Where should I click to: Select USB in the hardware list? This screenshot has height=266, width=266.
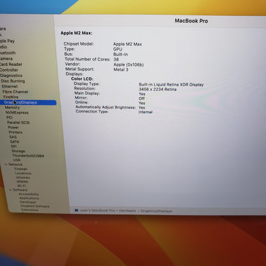tap(17, 160)
